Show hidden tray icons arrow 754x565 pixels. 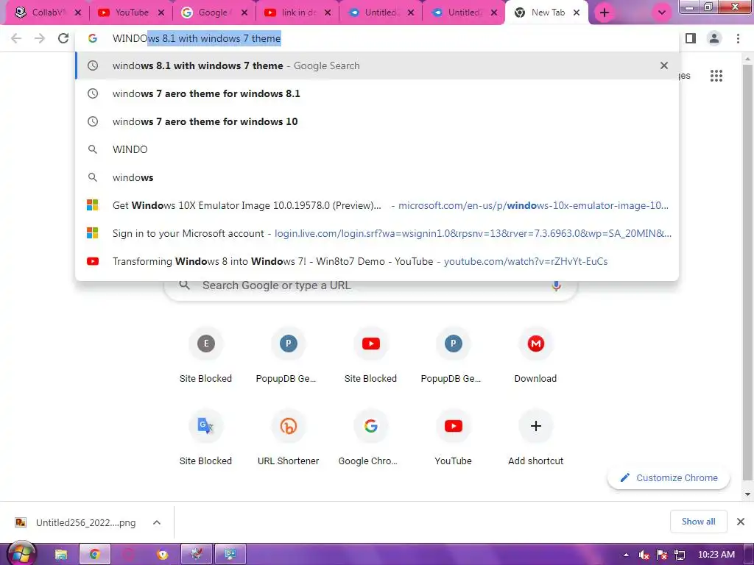pyautogui.click(x=626, y=555)
